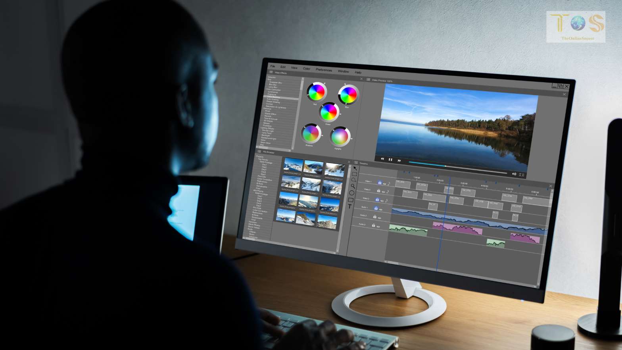Select the magnifier zoom tool
This screenshot has height=350, width=622.
(x=353, y=186)
